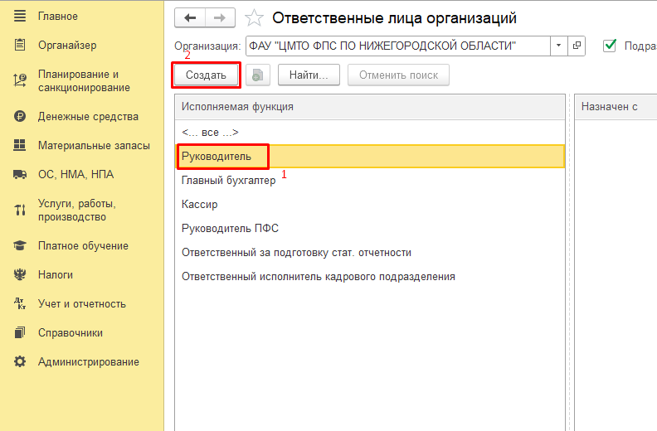Click the Администрирование gear icon
The height and width of the screenshot is (431, 657).
click(20, 361)
